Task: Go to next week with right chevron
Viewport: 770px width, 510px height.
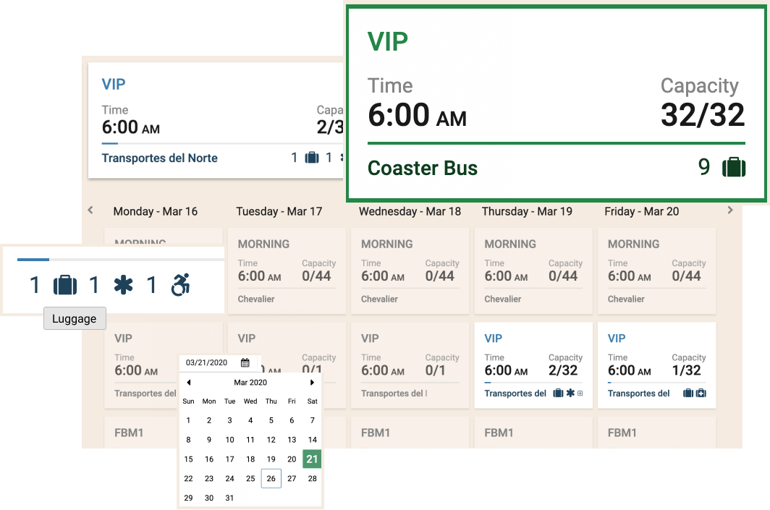Action: coord(730,210)
